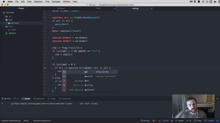Choose the 'sv' http.Serve snippet suggestion
Image resolution: width=220 pixels, height=123 pixels.
(90, 72)
